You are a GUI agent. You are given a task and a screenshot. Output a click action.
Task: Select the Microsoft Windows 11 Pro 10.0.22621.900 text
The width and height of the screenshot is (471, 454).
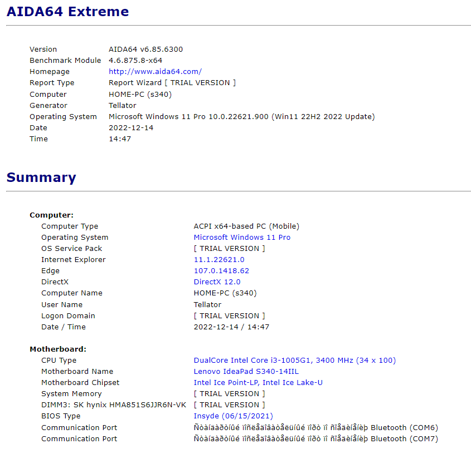pyautogui.click(x=242, y=117)
